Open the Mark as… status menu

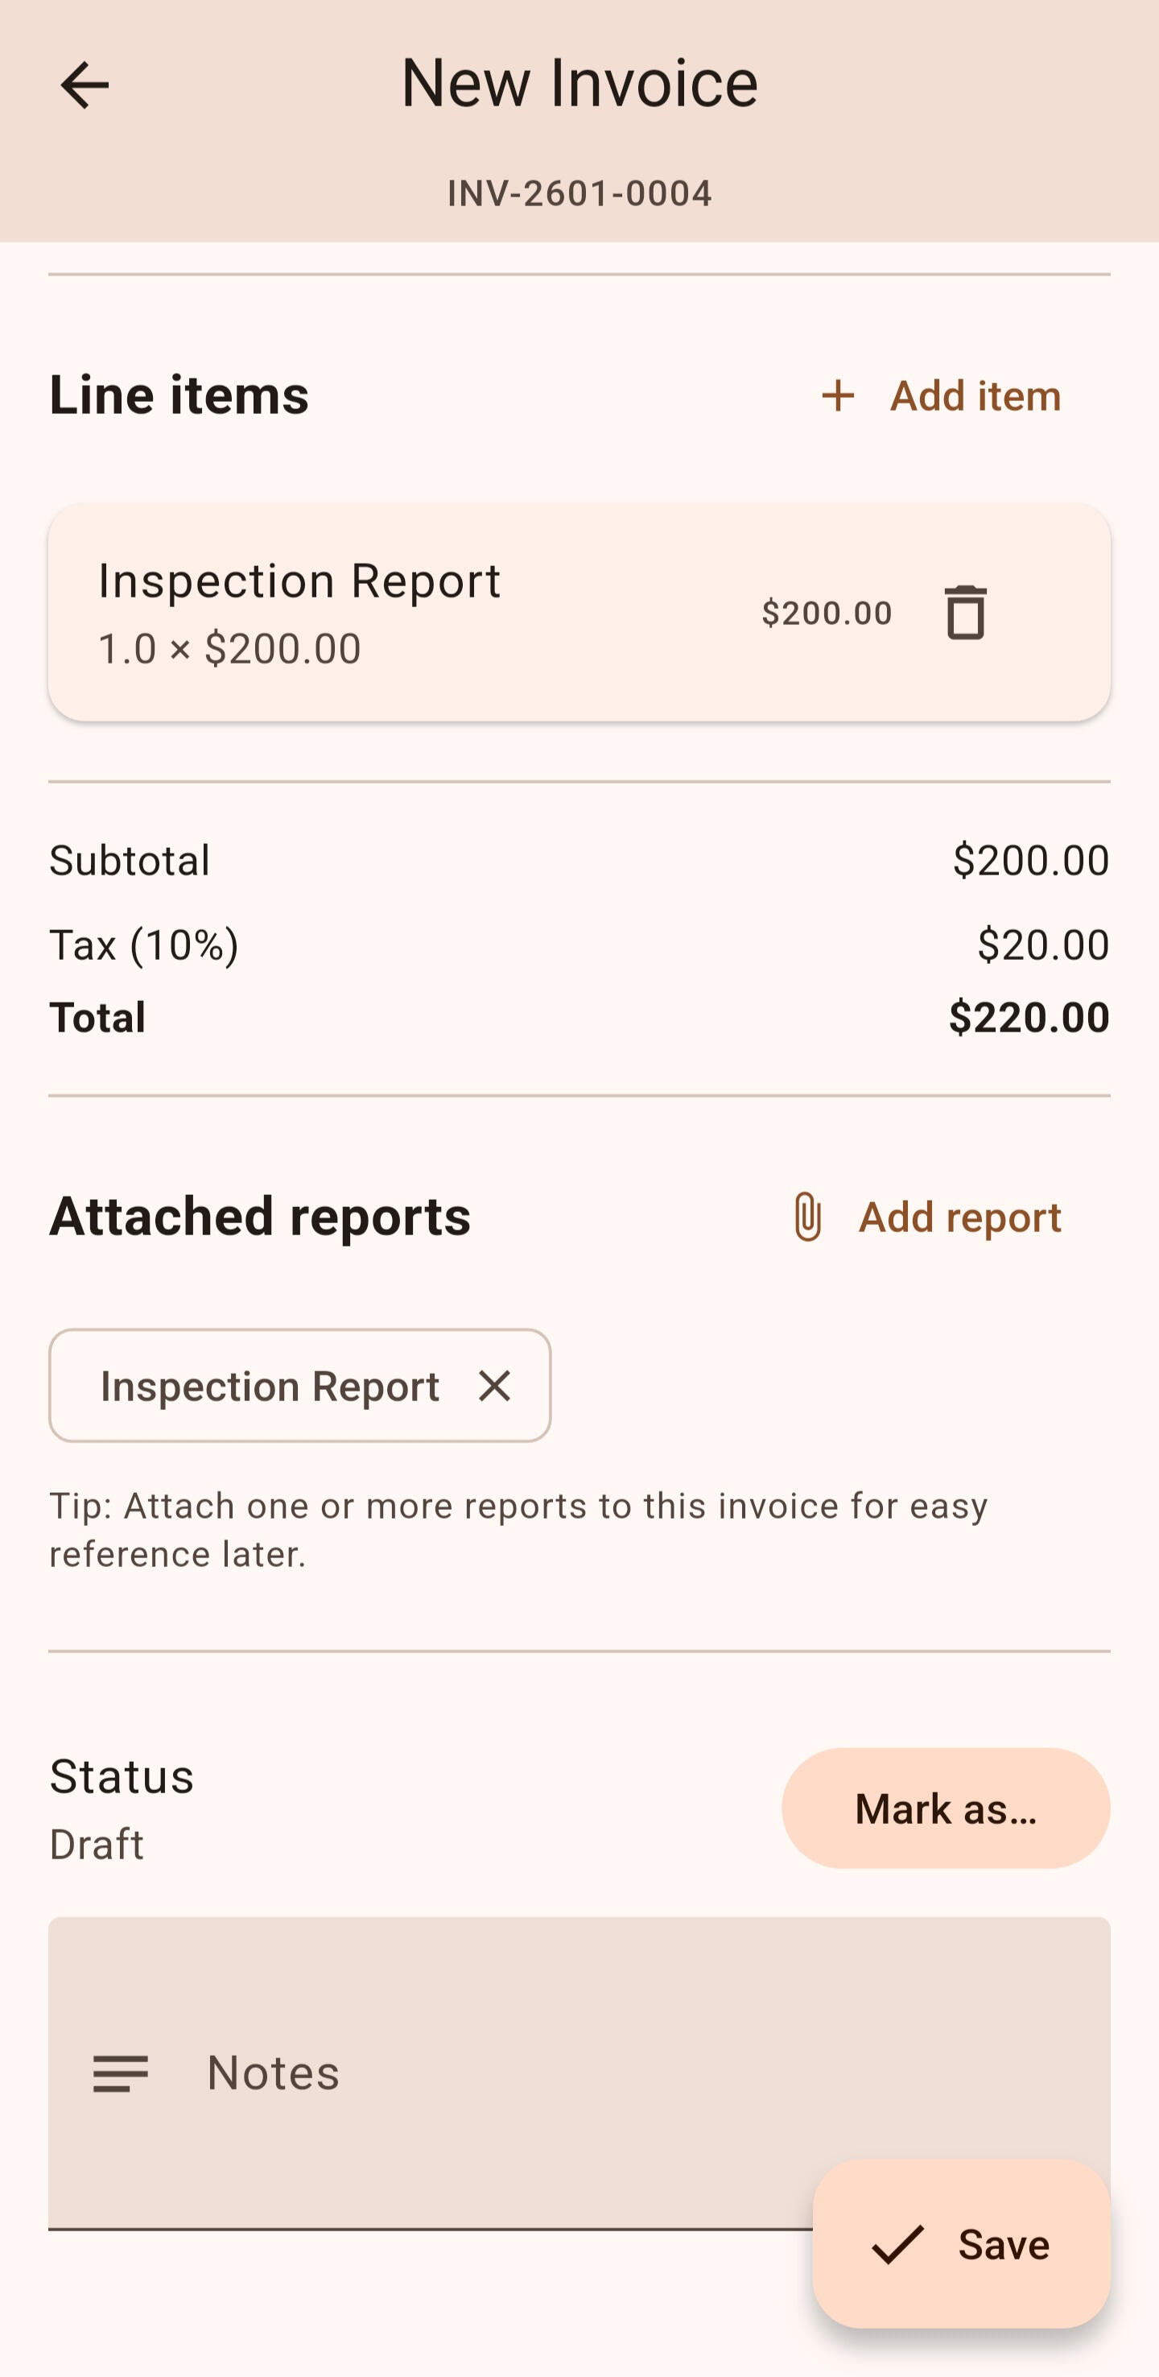coord(945,1809)
